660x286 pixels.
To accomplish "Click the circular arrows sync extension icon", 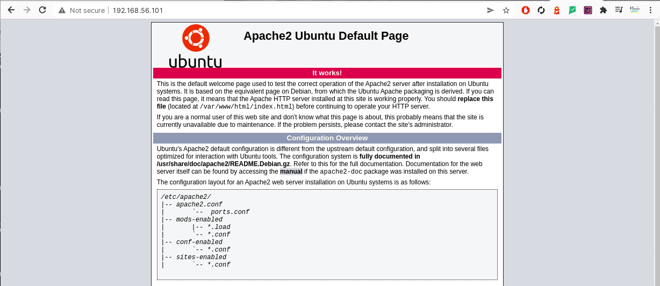I will point(541,10).
